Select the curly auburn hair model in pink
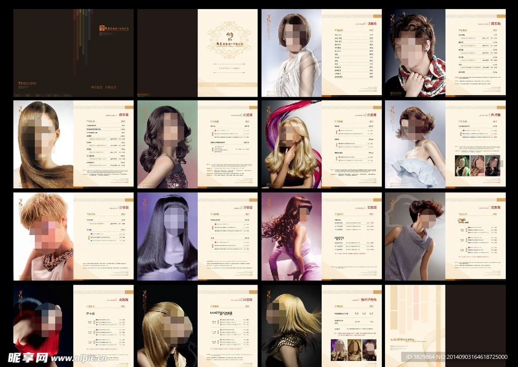518x367 pixels. (291, 236)
